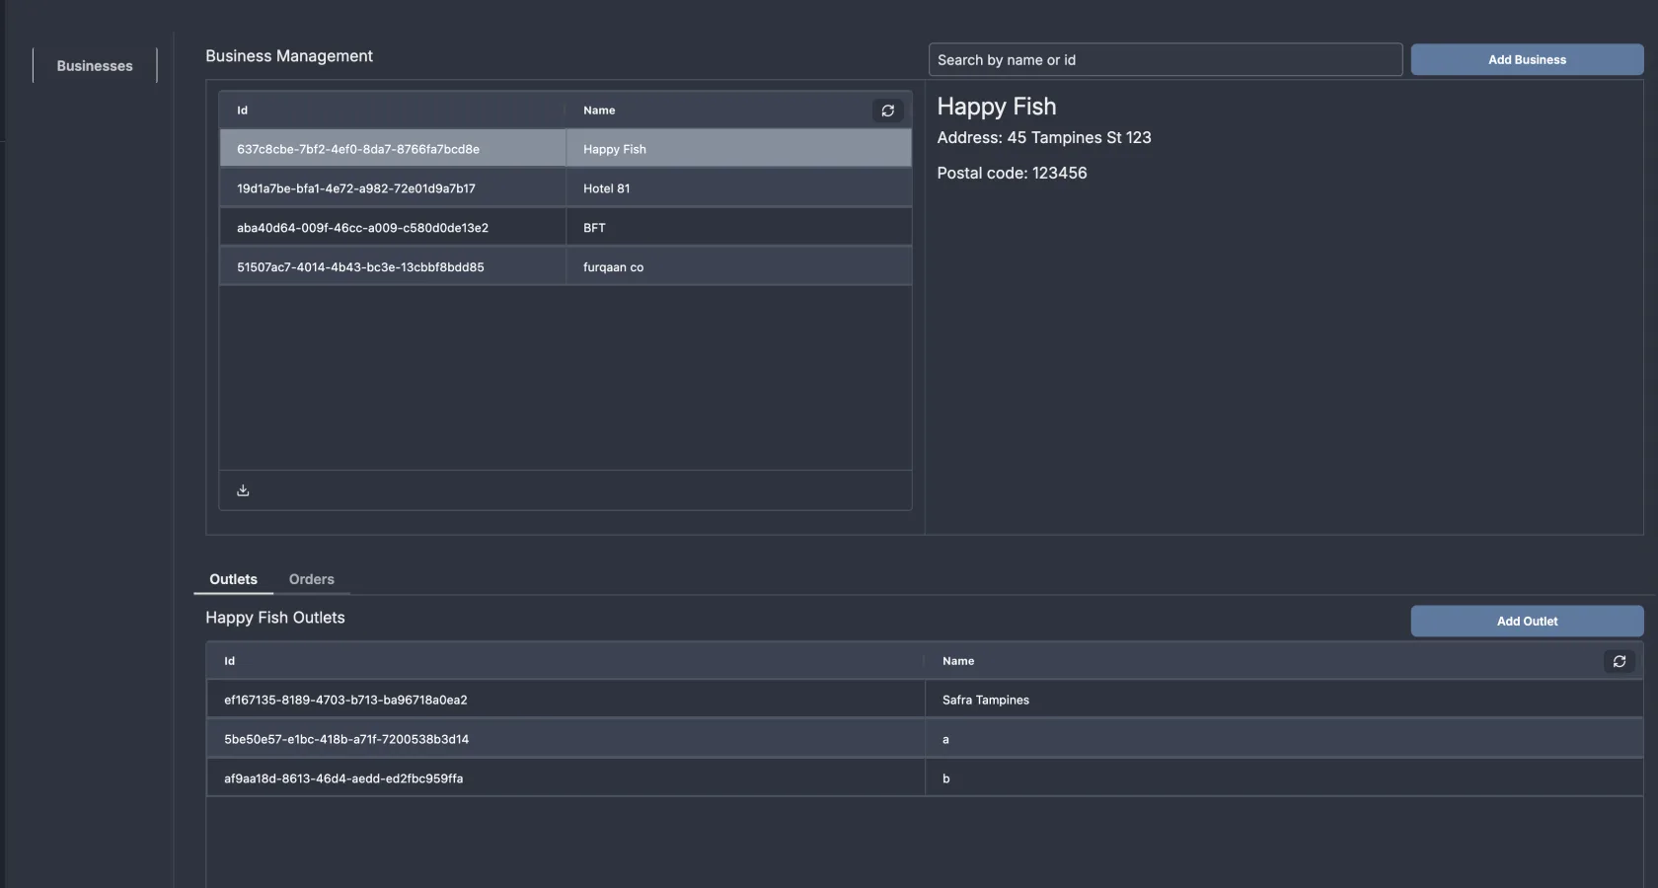Screen dimensions: 1658x888
Task: Click the Add Business button
Action: click(1526, 60)
